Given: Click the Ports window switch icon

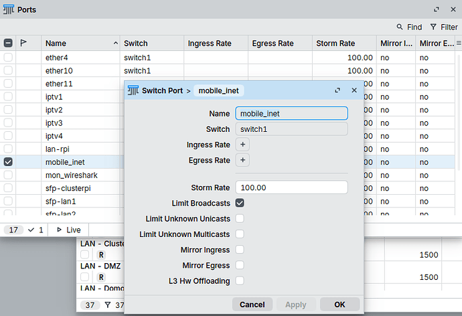Looking at the screenshot, I should click(x=8, y=10).
